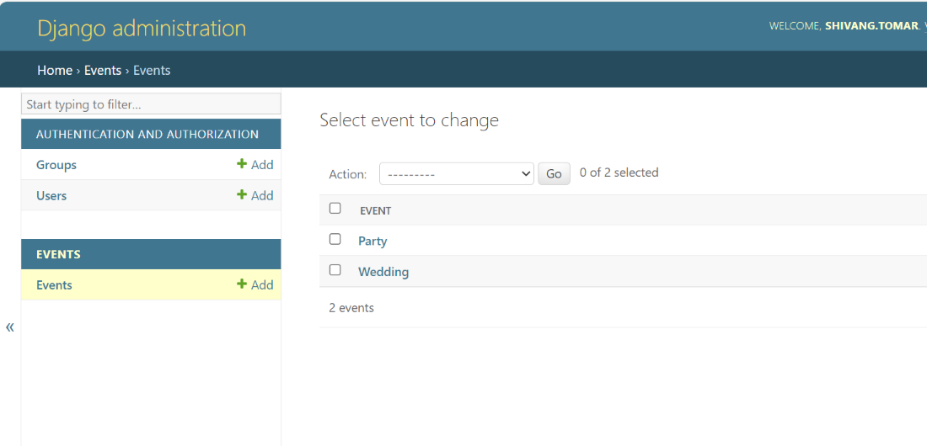Click the EVENTS section header in the sidebar

coord(58,254)
